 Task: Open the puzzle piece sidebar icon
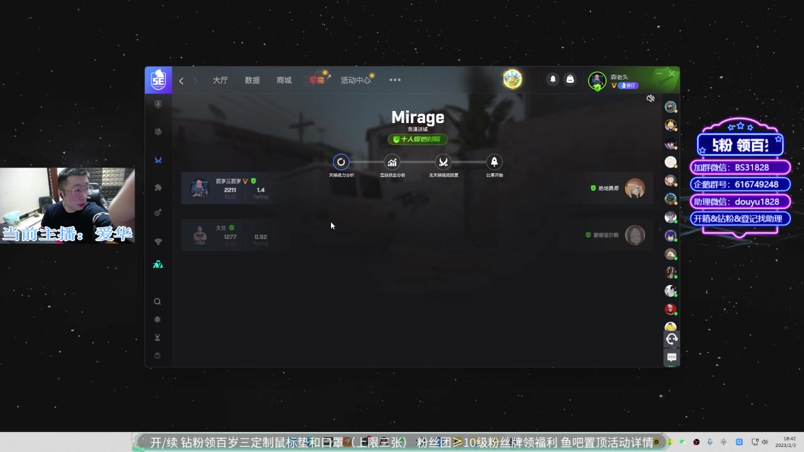[x=158, y=187]
